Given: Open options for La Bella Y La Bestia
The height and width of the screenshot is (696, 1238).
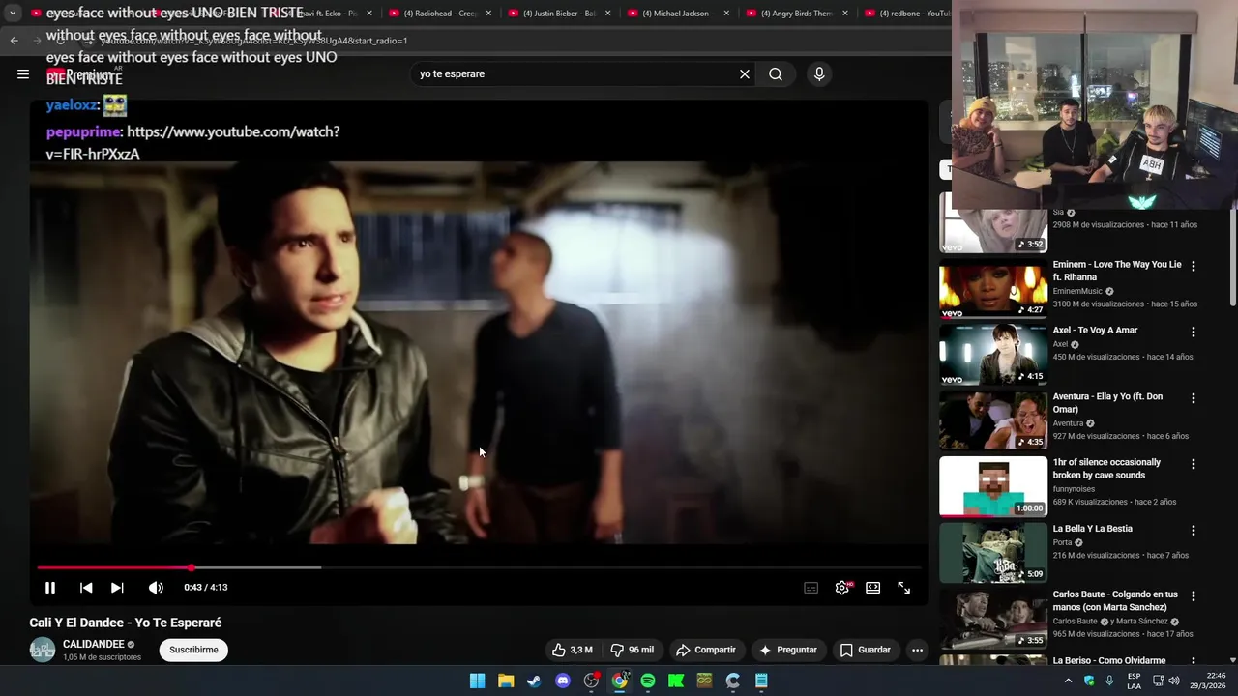Looking at the screenshot, I should coord(1193,530).
